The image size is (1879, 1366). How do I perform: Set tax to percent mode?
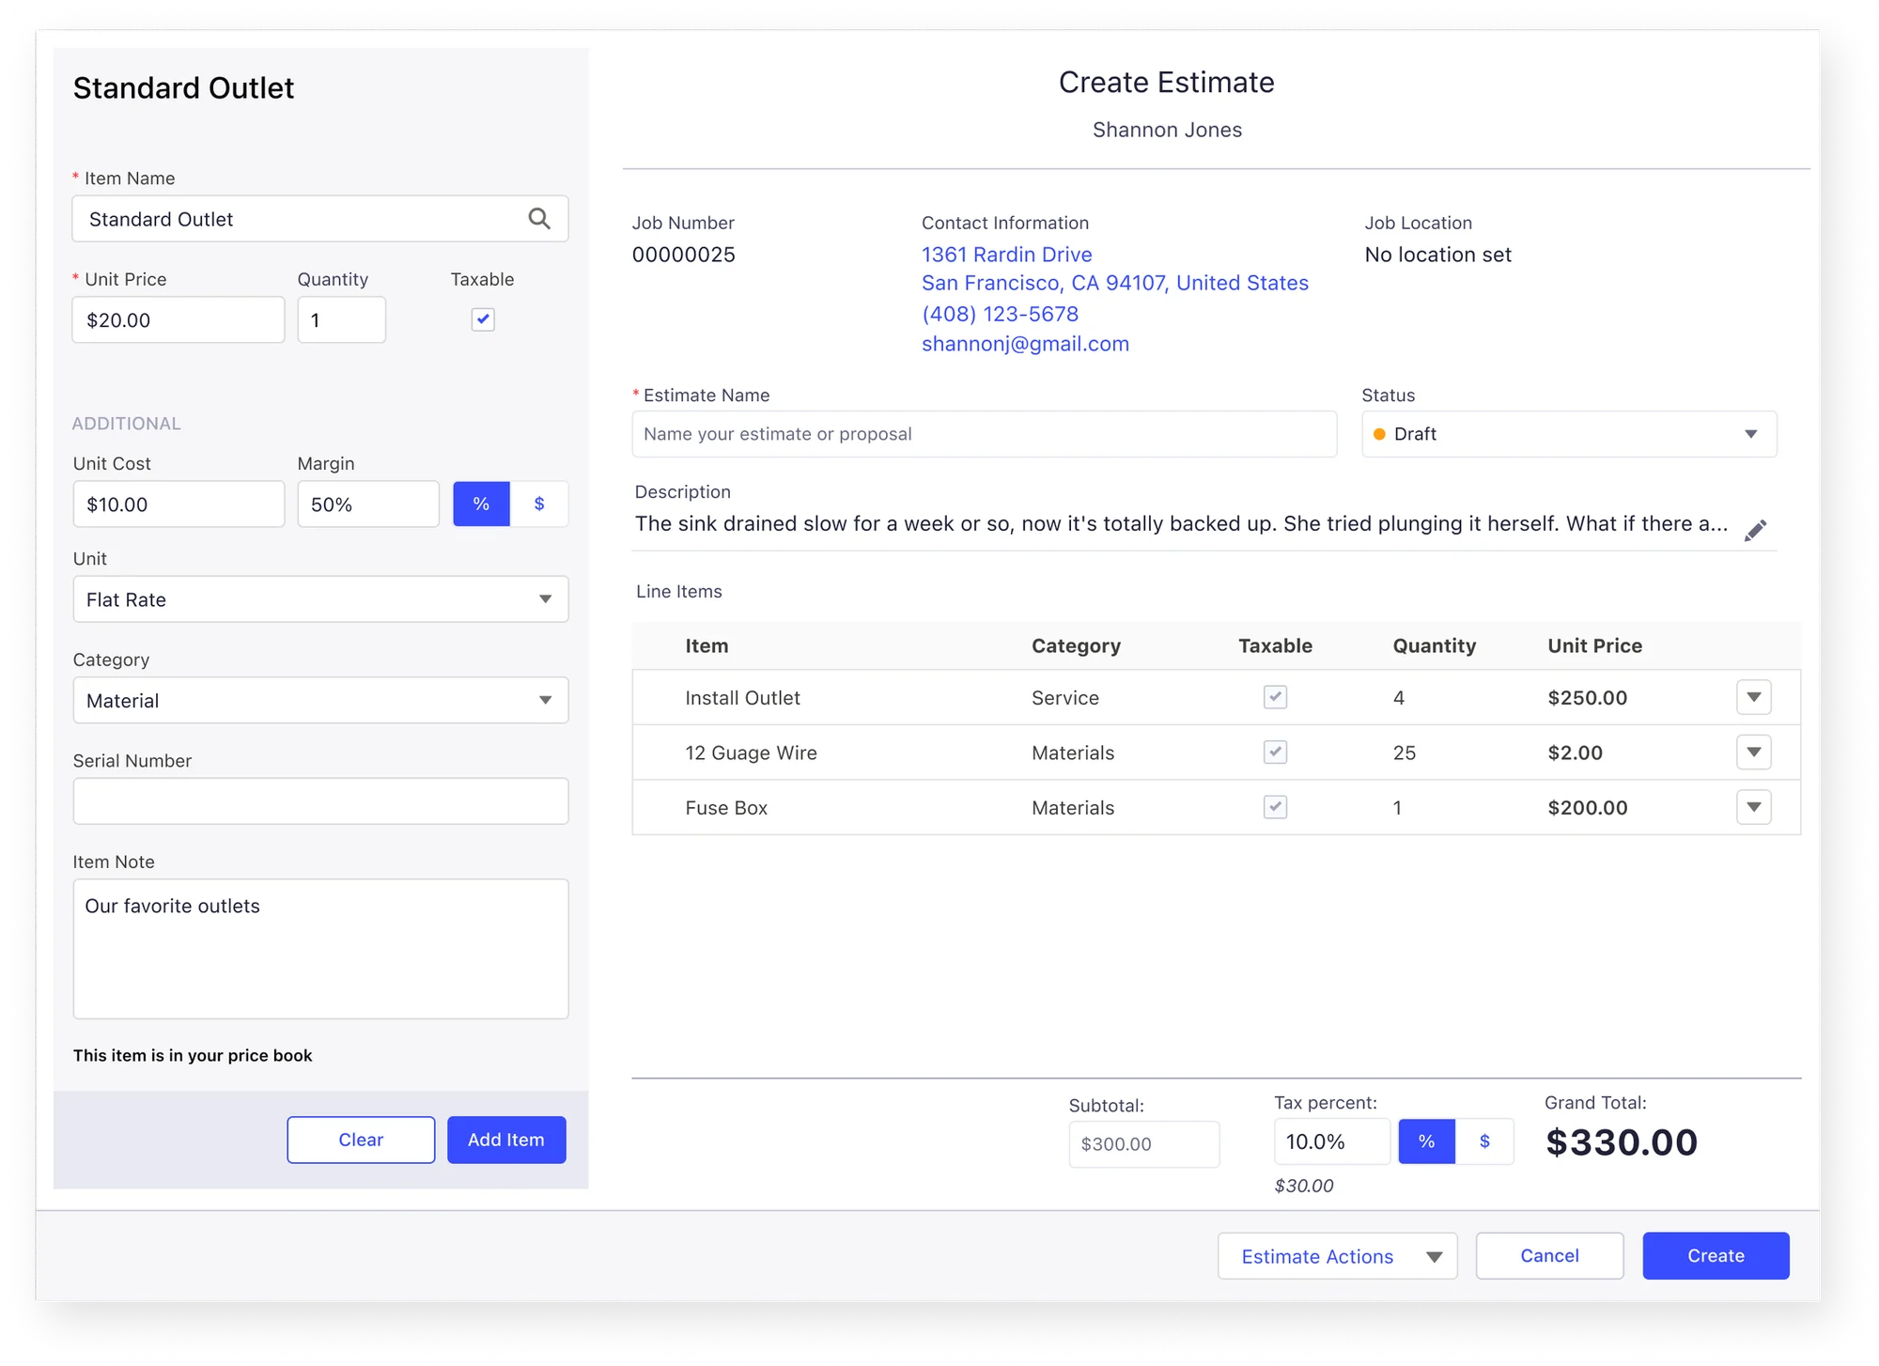coord(1426,1141)
